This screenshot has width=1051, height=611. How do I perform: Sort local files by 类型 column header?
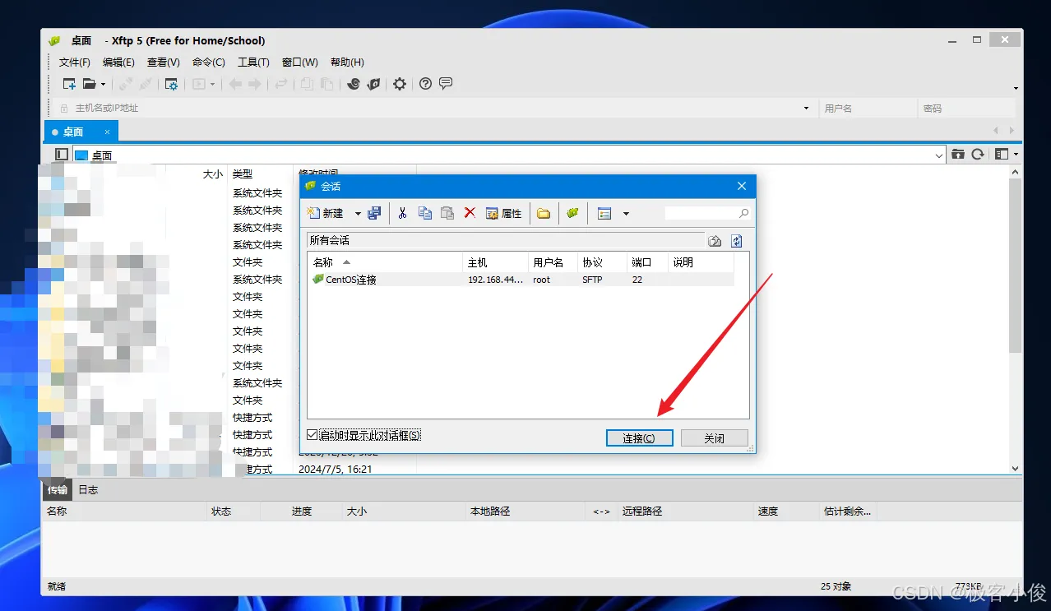coord(260,174)
